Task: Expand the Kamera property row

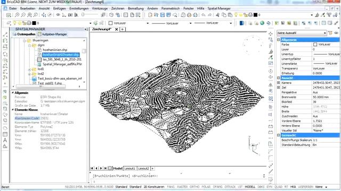Action: click(278, 83)
